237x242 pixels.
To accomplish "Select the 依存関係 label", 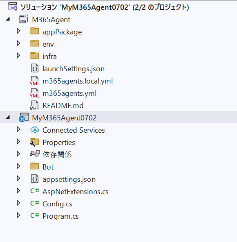I will point(57,154).
